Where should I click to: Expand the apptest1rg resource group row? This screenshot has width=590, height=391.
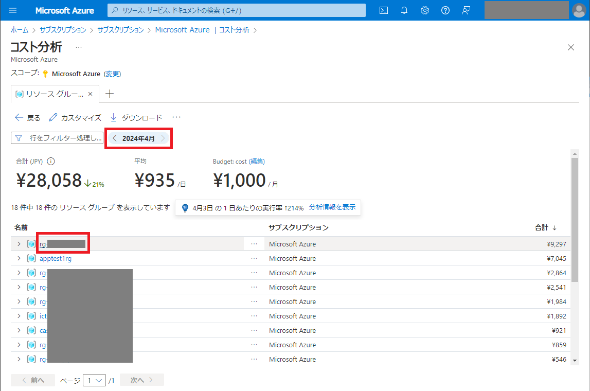pos(20,258)
